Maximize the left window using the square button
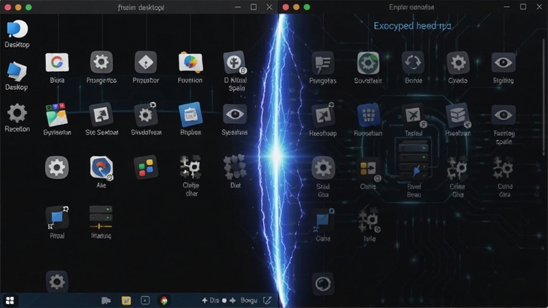The height and width of the screenshot is (308, 548). click(253, 7)
